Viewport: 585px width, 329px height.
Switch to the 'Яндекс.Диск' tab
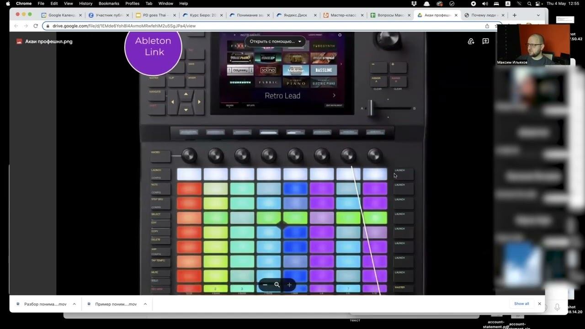click(295, 15)
